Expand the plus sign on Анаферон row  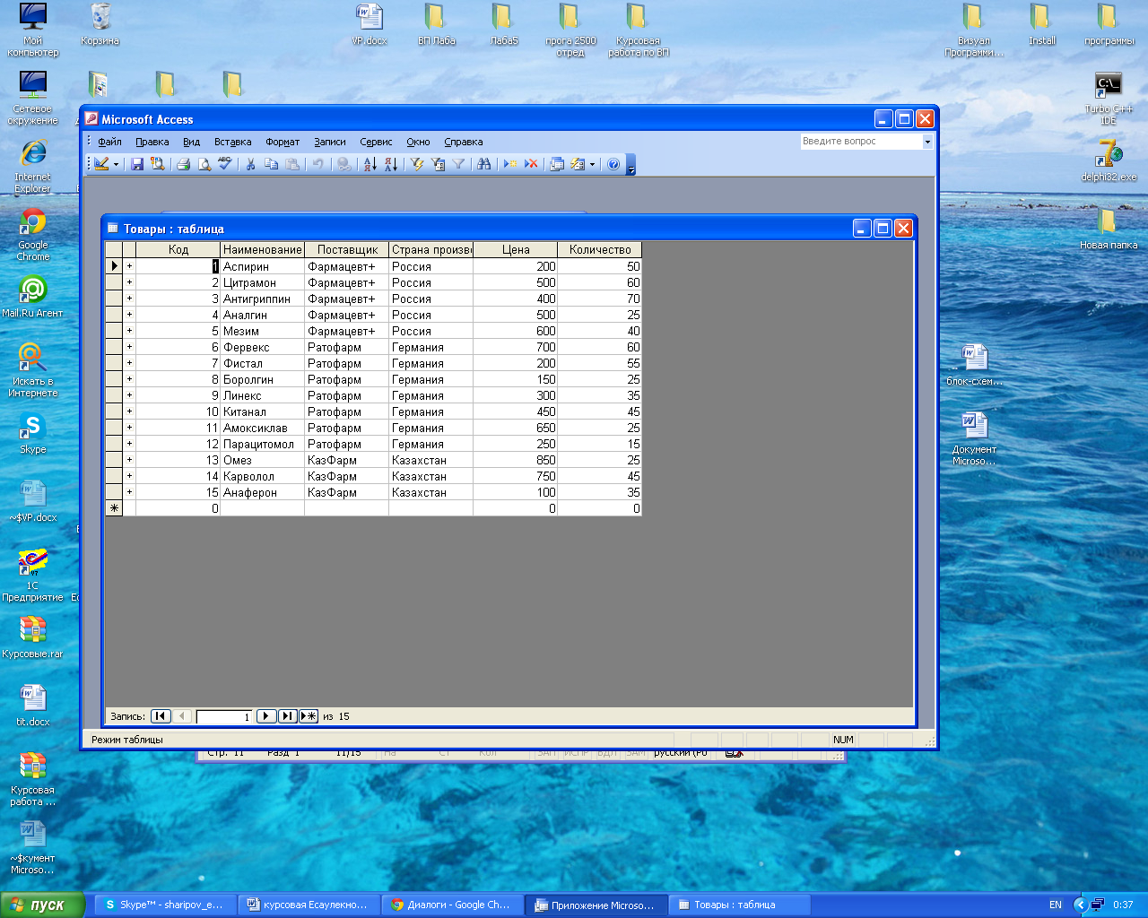(x=129, y=492)
